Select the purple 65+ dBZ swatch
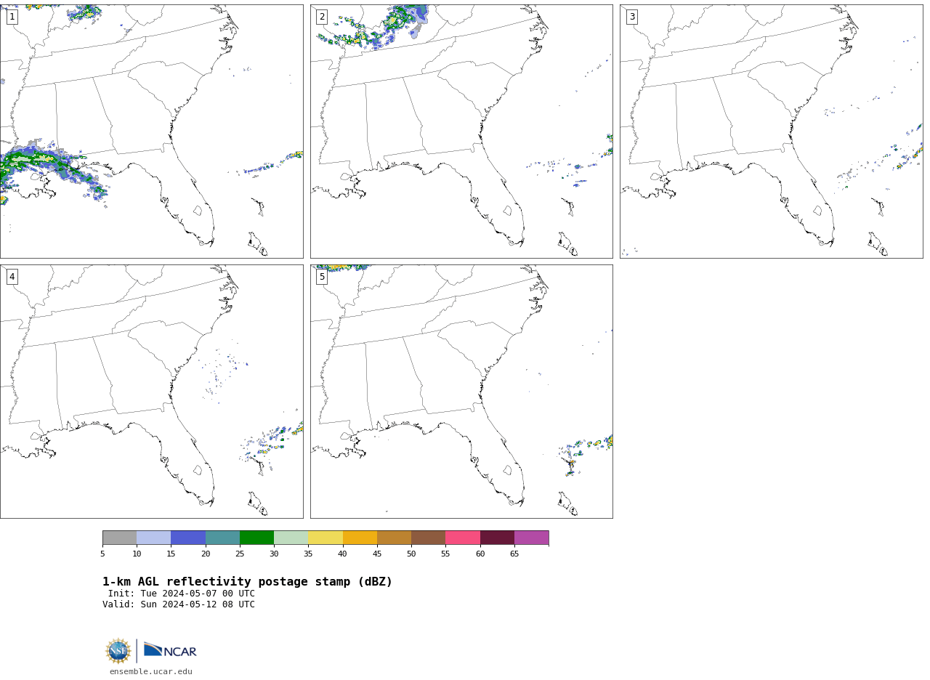930x680 pixels. click(531, 538)
